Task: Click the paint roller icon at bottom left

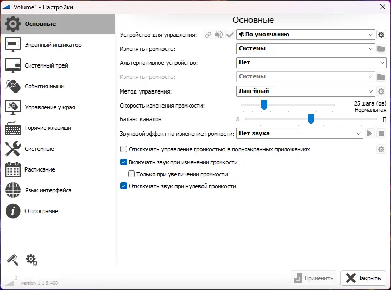Action: click(12, 259)
